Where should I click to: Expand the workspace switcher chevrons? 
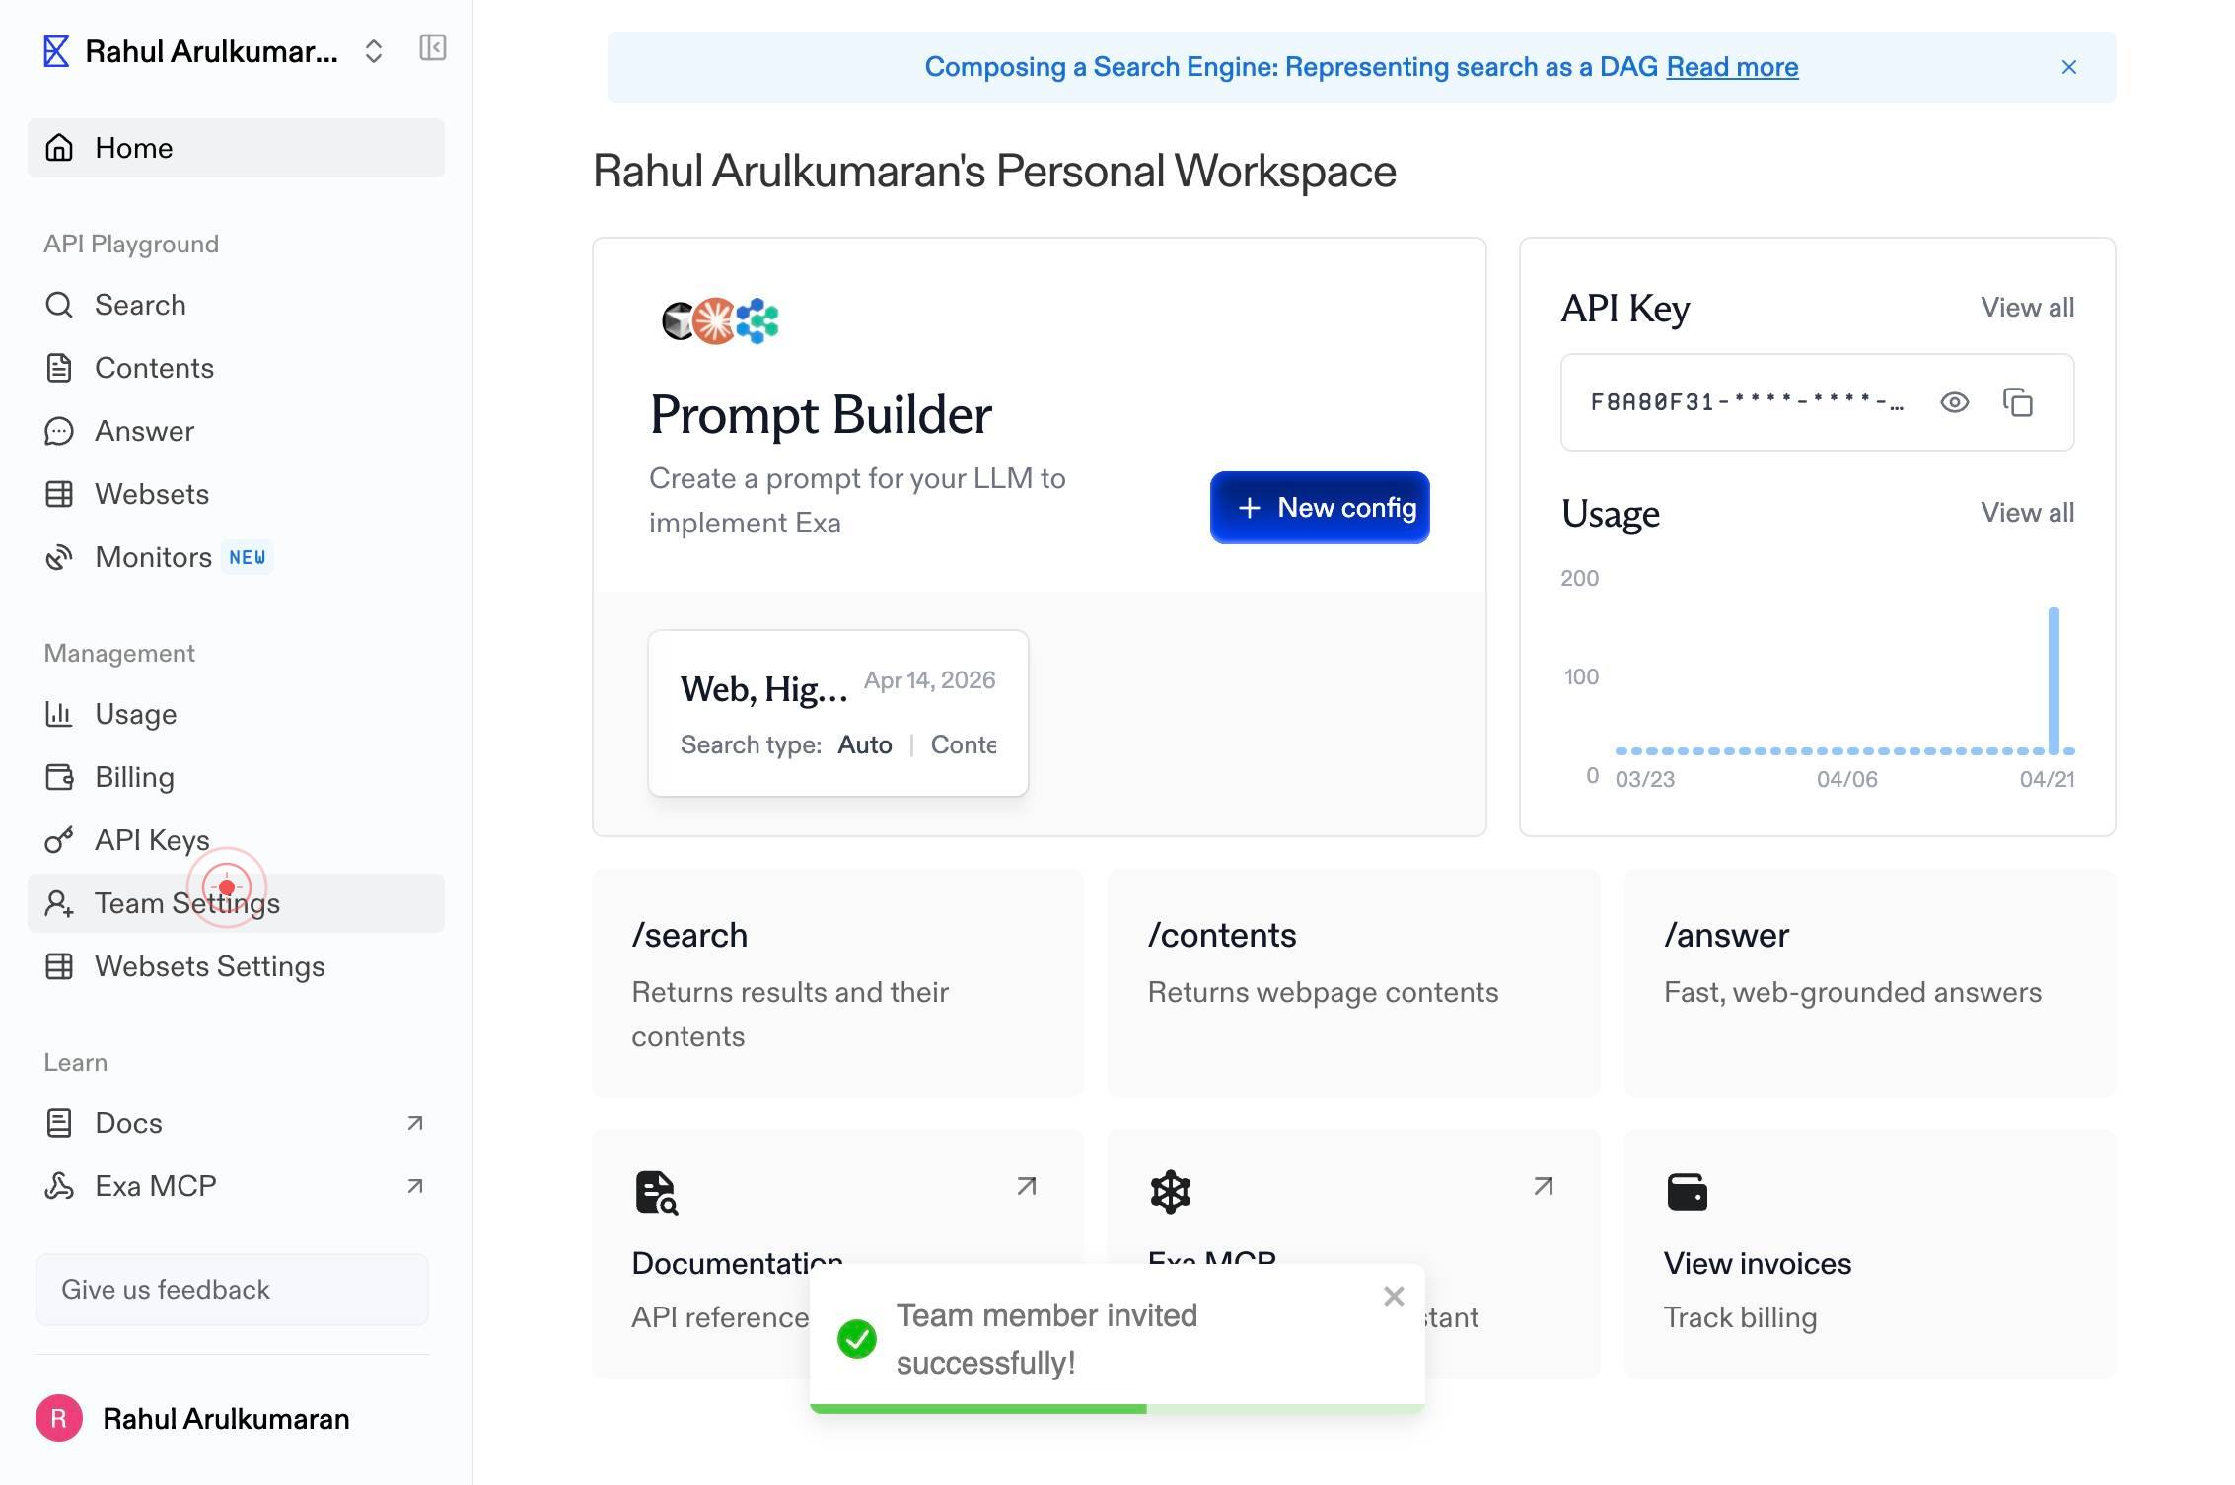[x=373, y=51]
